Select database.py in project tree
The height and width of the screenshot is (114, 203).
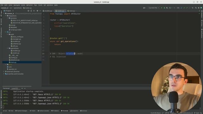click(x=14, y=60)
